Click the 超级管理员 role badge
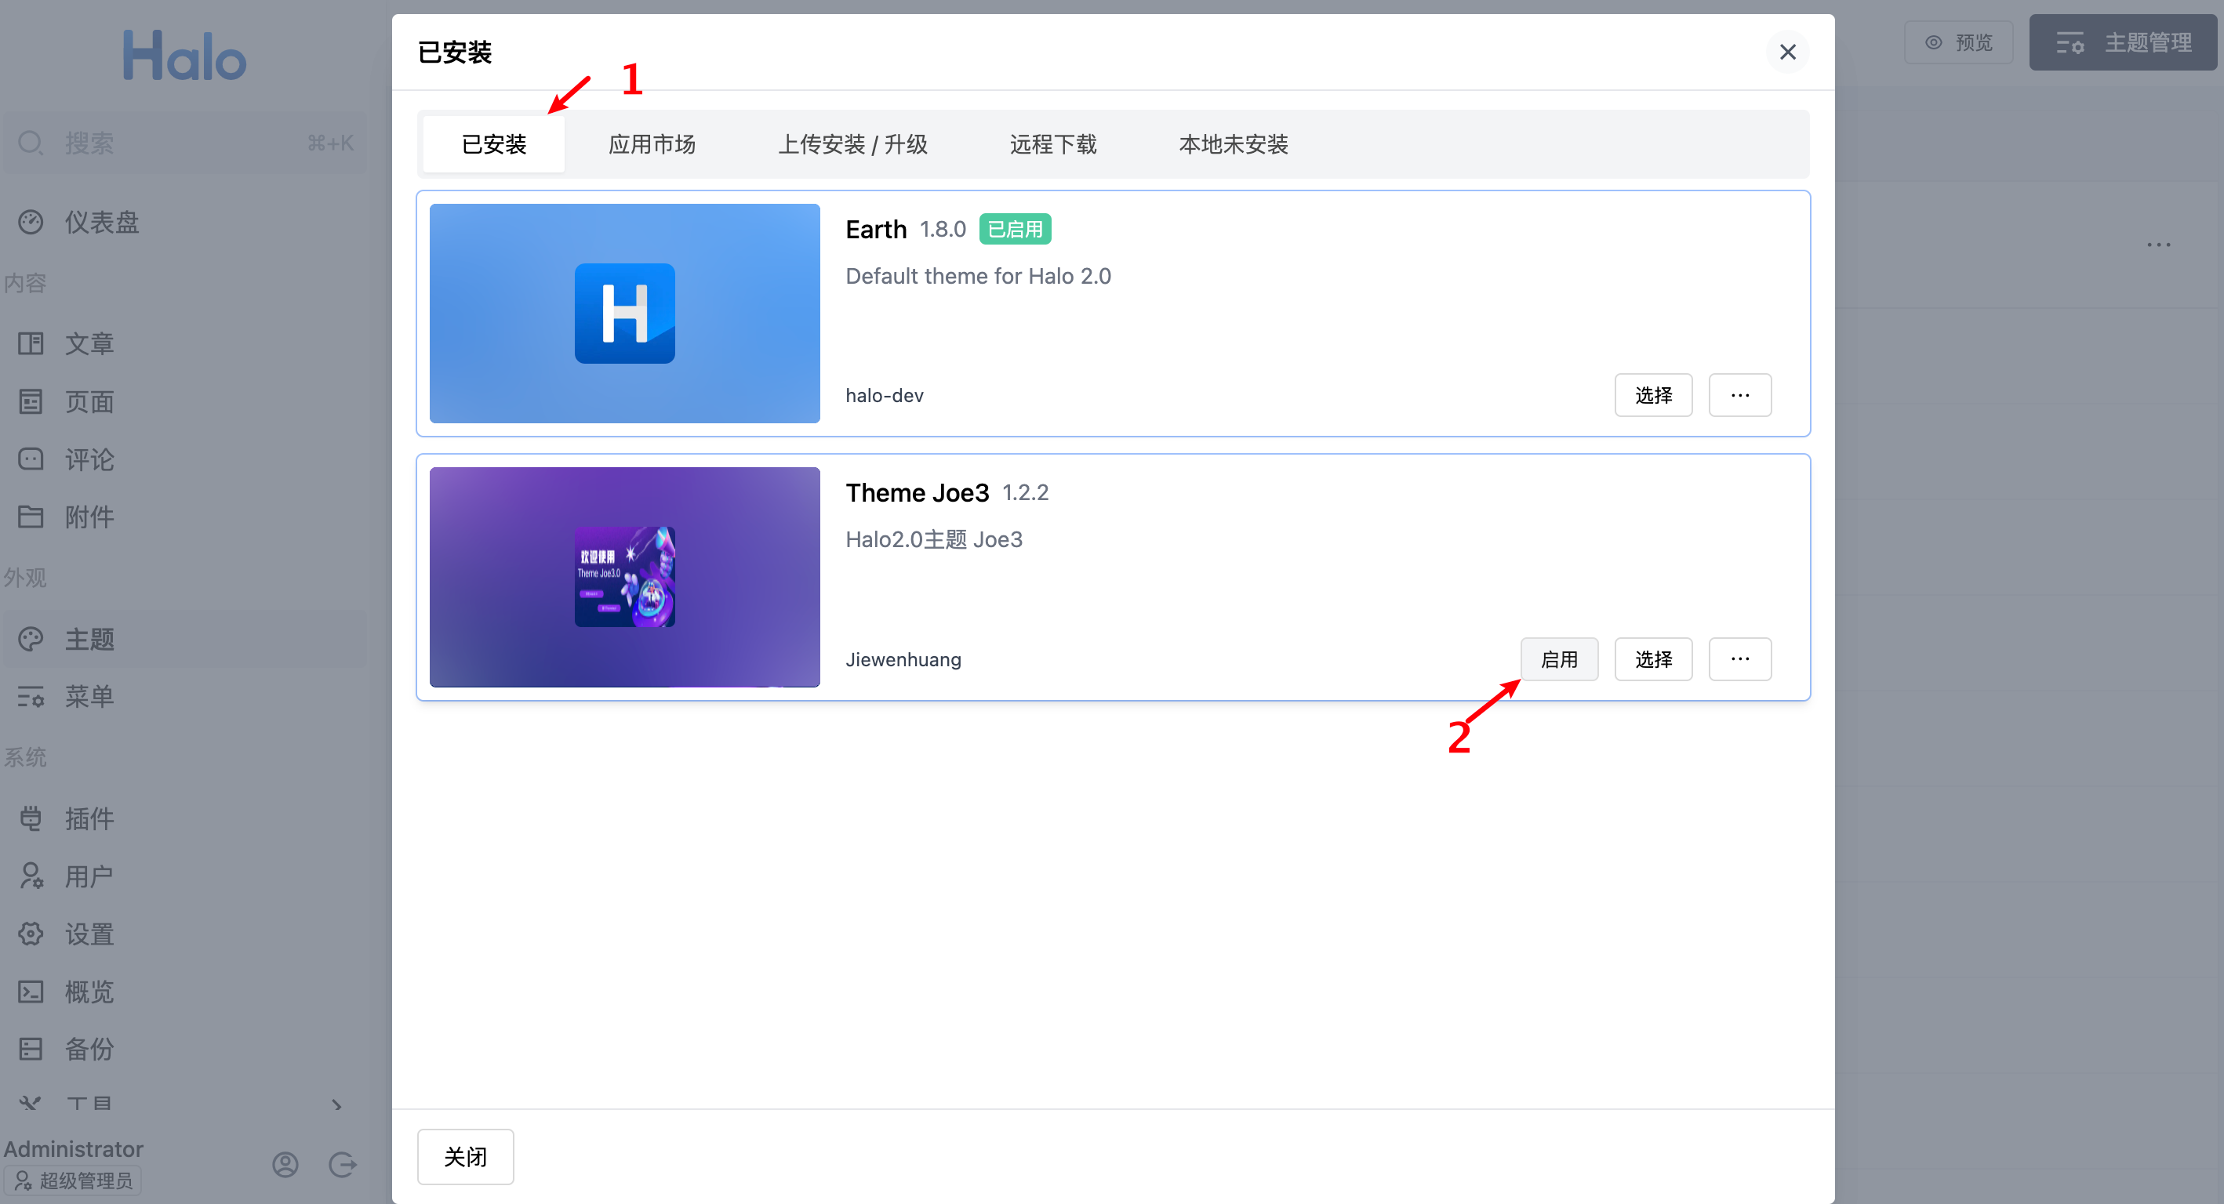Screen dimensions: 2224x1204 pyautogui.click(x=74, y=1180)
